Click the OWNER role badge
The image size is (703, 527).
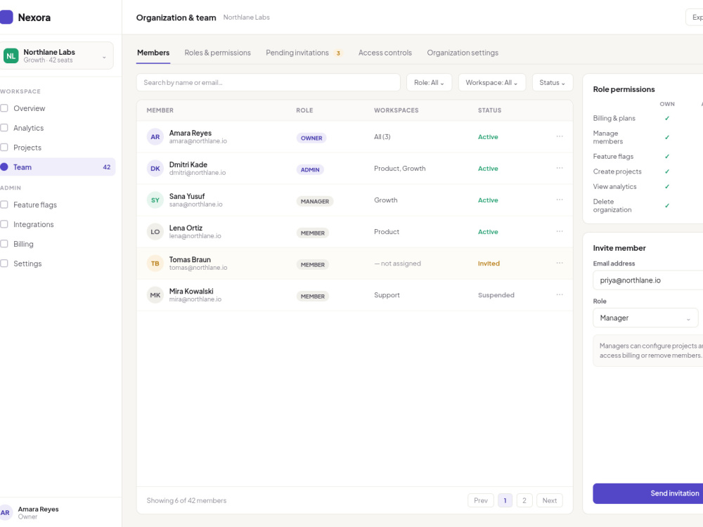coord(311,138)
